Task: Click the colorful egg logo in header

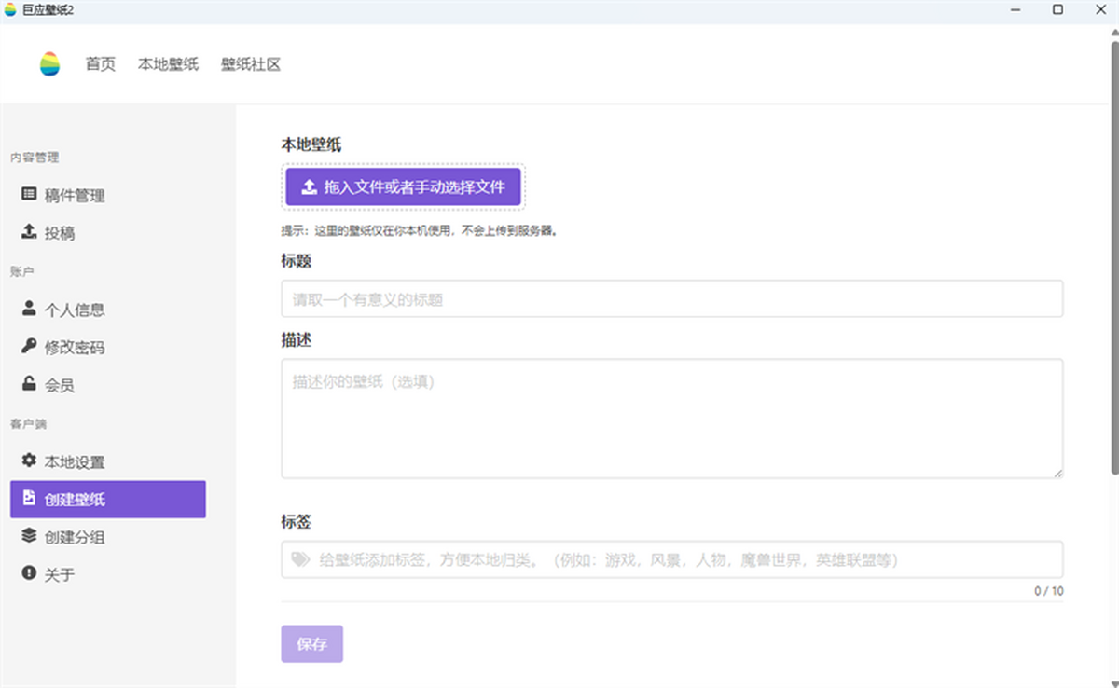Action: (x=49, y=64)
